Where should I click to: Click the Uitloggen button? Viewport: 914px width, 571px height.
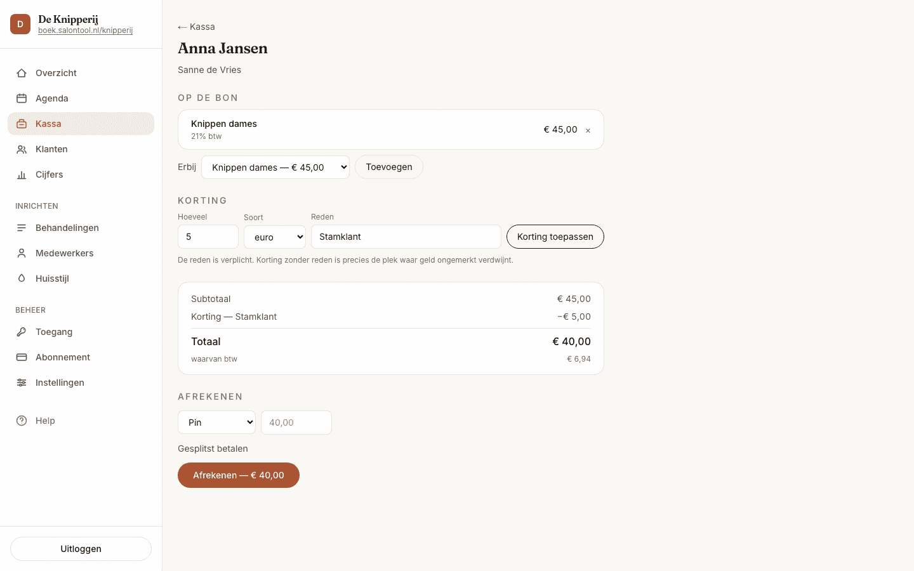81,549
